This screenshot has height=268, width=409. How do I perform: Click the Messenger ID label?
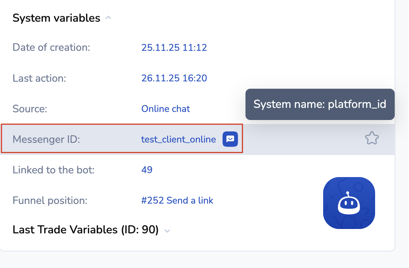tap(46, 140)
